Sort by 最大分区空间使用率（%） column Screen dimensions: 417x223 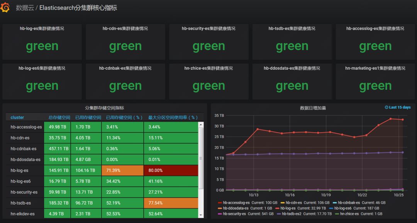pyautogui.click(x=173, y=117)
